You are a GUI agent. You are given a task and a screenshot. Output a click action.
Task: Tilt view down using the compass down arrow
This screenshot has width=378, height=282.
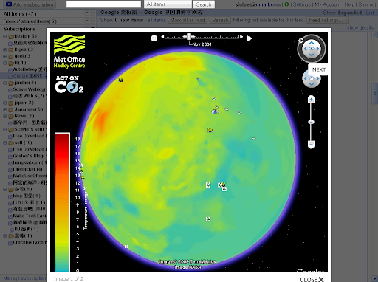coord(312,55)
